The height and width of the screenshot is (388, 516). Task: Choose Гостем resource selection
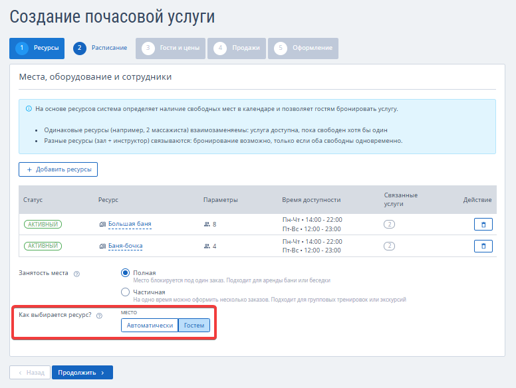coord(193,325)
